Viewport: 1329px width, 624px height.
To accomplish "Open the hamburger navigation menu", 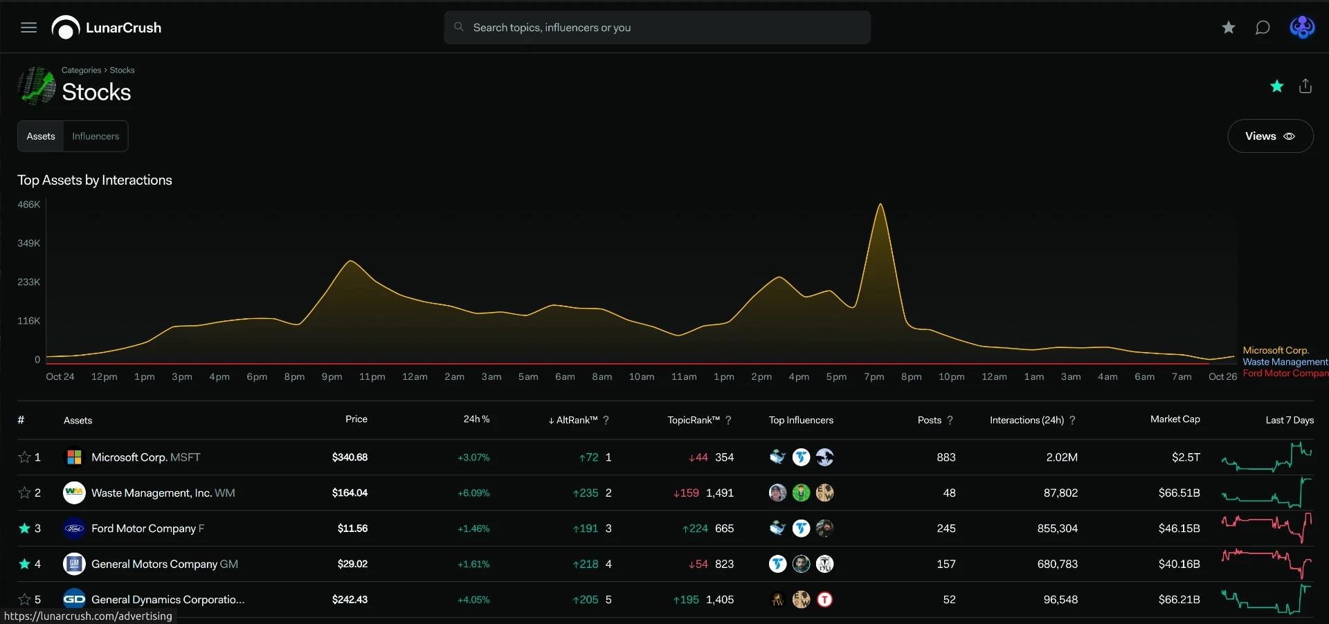I will [x=28, y=28].
